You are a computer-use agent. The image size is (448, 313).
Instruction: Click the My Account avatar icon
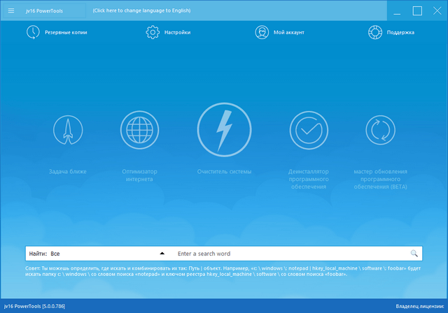coord(262,32)
